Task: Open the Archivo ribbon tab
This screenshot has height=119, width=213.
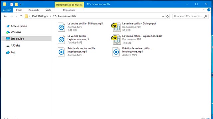Action: tap(7, 10)
